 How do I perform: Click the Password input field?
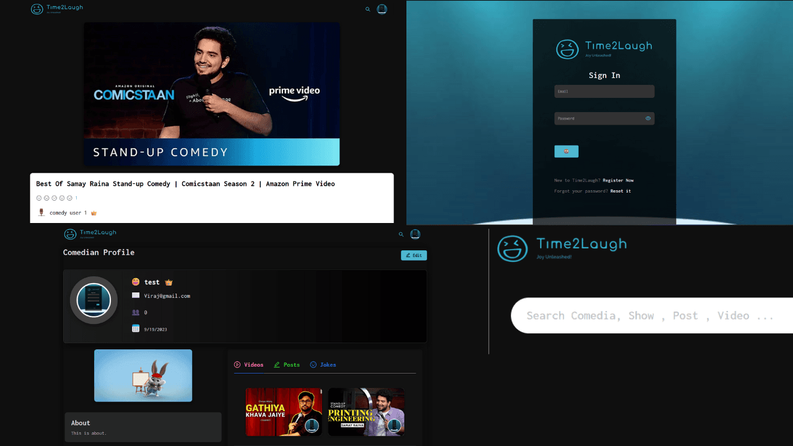pyautogui.click(x=604, y=118)
